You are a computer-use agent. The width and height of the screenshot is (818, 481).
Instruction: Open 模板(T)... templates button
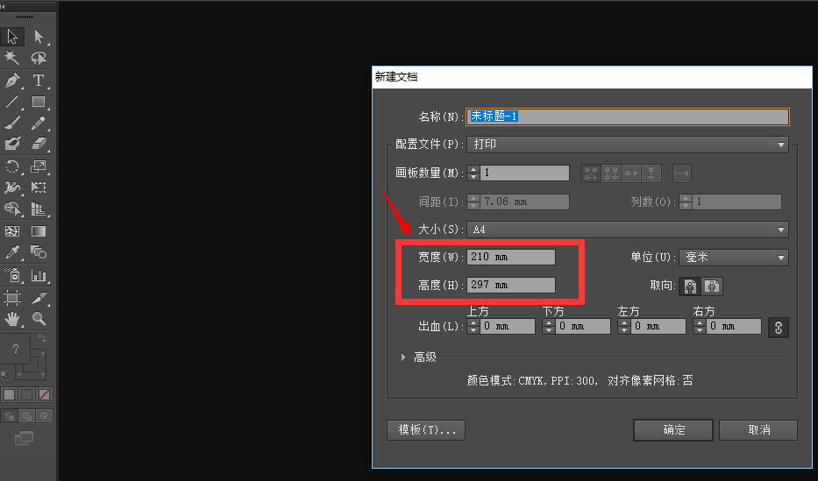[x=426, y=430]
